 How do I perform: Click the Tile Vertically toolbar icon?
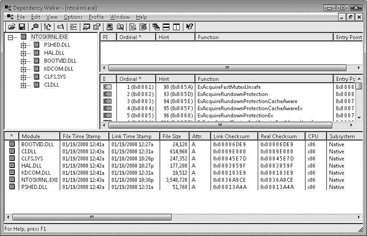[176, 27]
